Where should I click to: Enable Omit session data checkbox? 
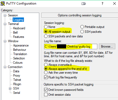point(46,95)
